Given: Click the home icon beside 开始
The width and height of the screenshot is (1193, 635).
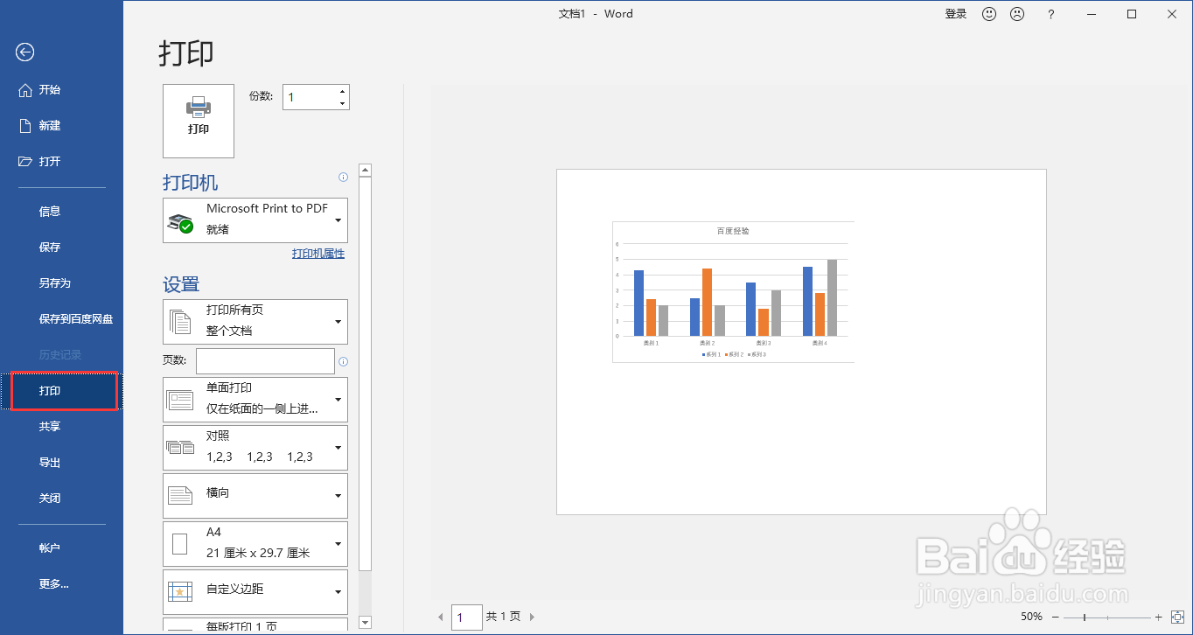Looking at the screenshot, I should point(25,90).
